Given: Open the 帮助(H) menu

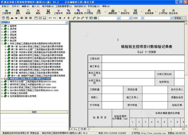Looking at the screenshot, I should pyautogui.click(x=106, y=6).
